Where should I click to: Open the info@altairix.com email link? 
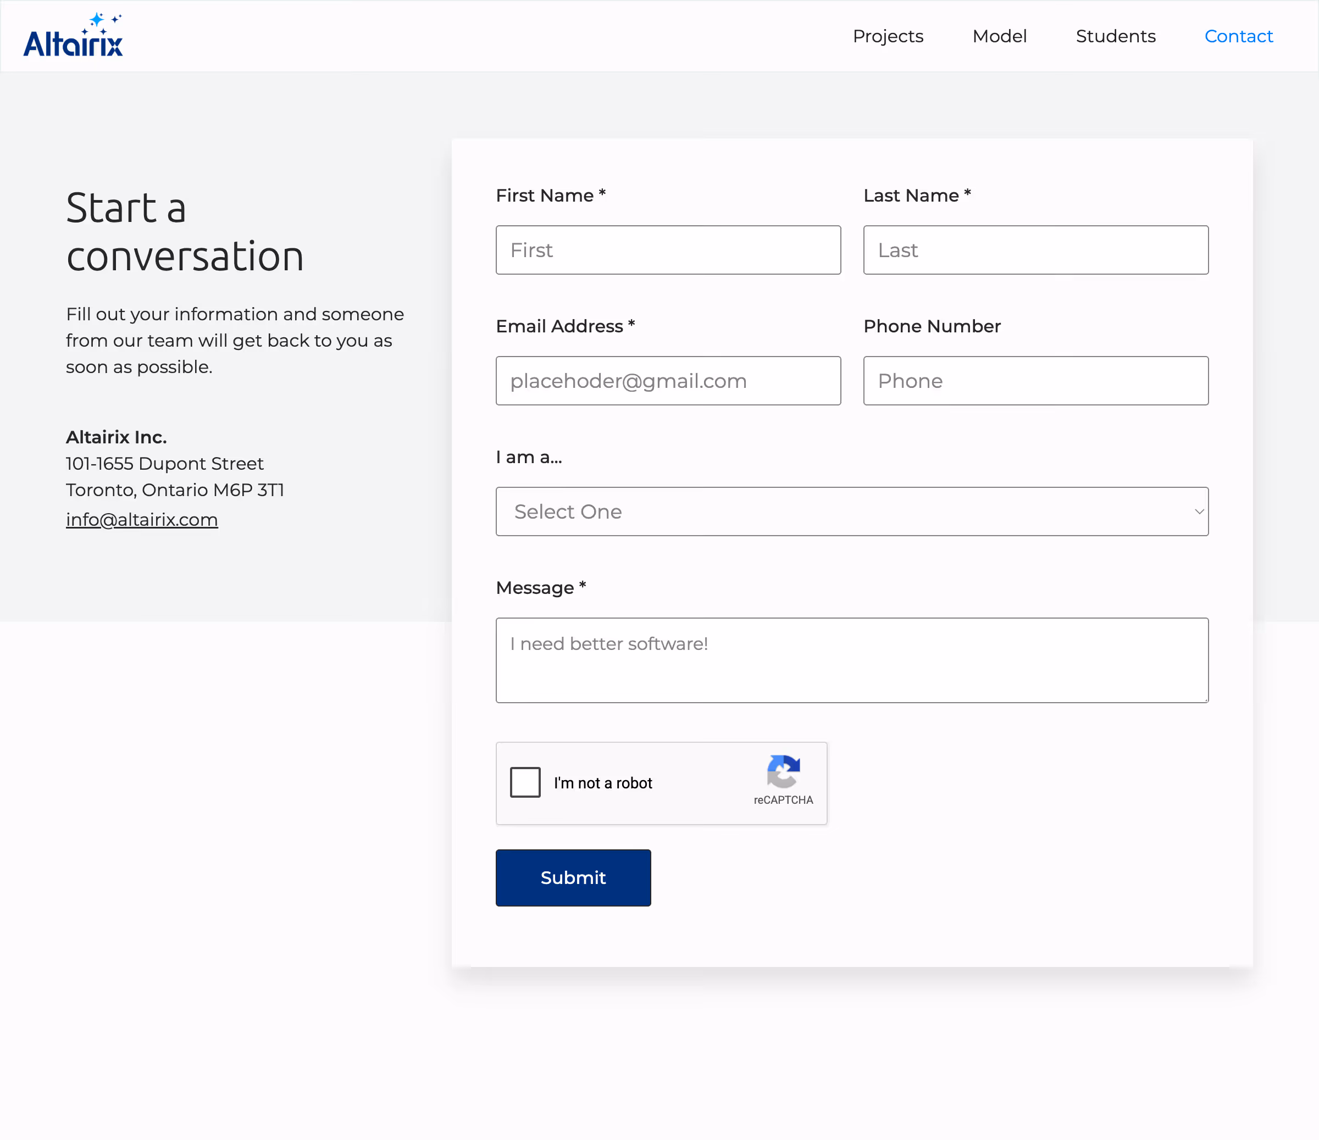pyautogui.click(x=142, y=520)
